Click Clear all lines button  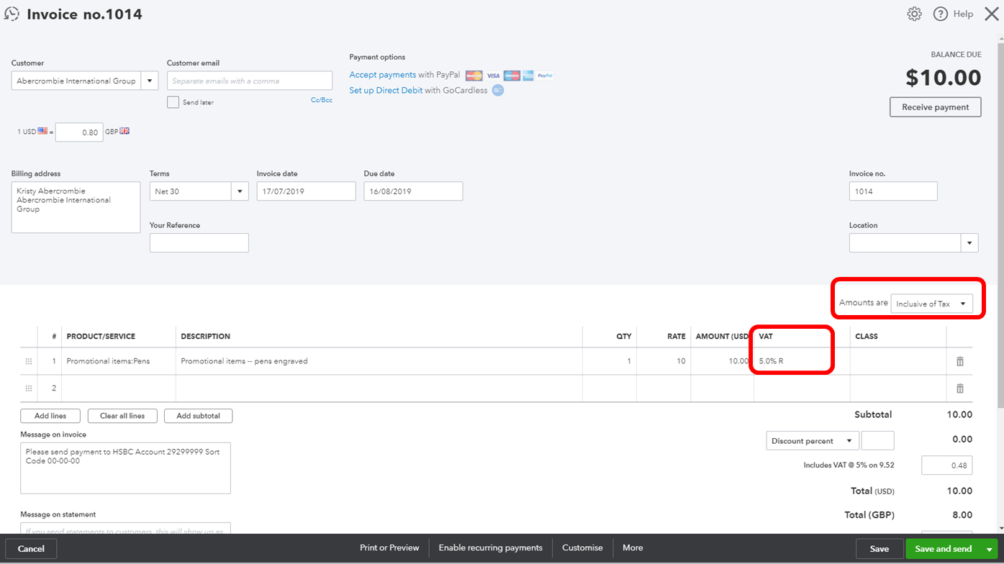tap(122, 416)
